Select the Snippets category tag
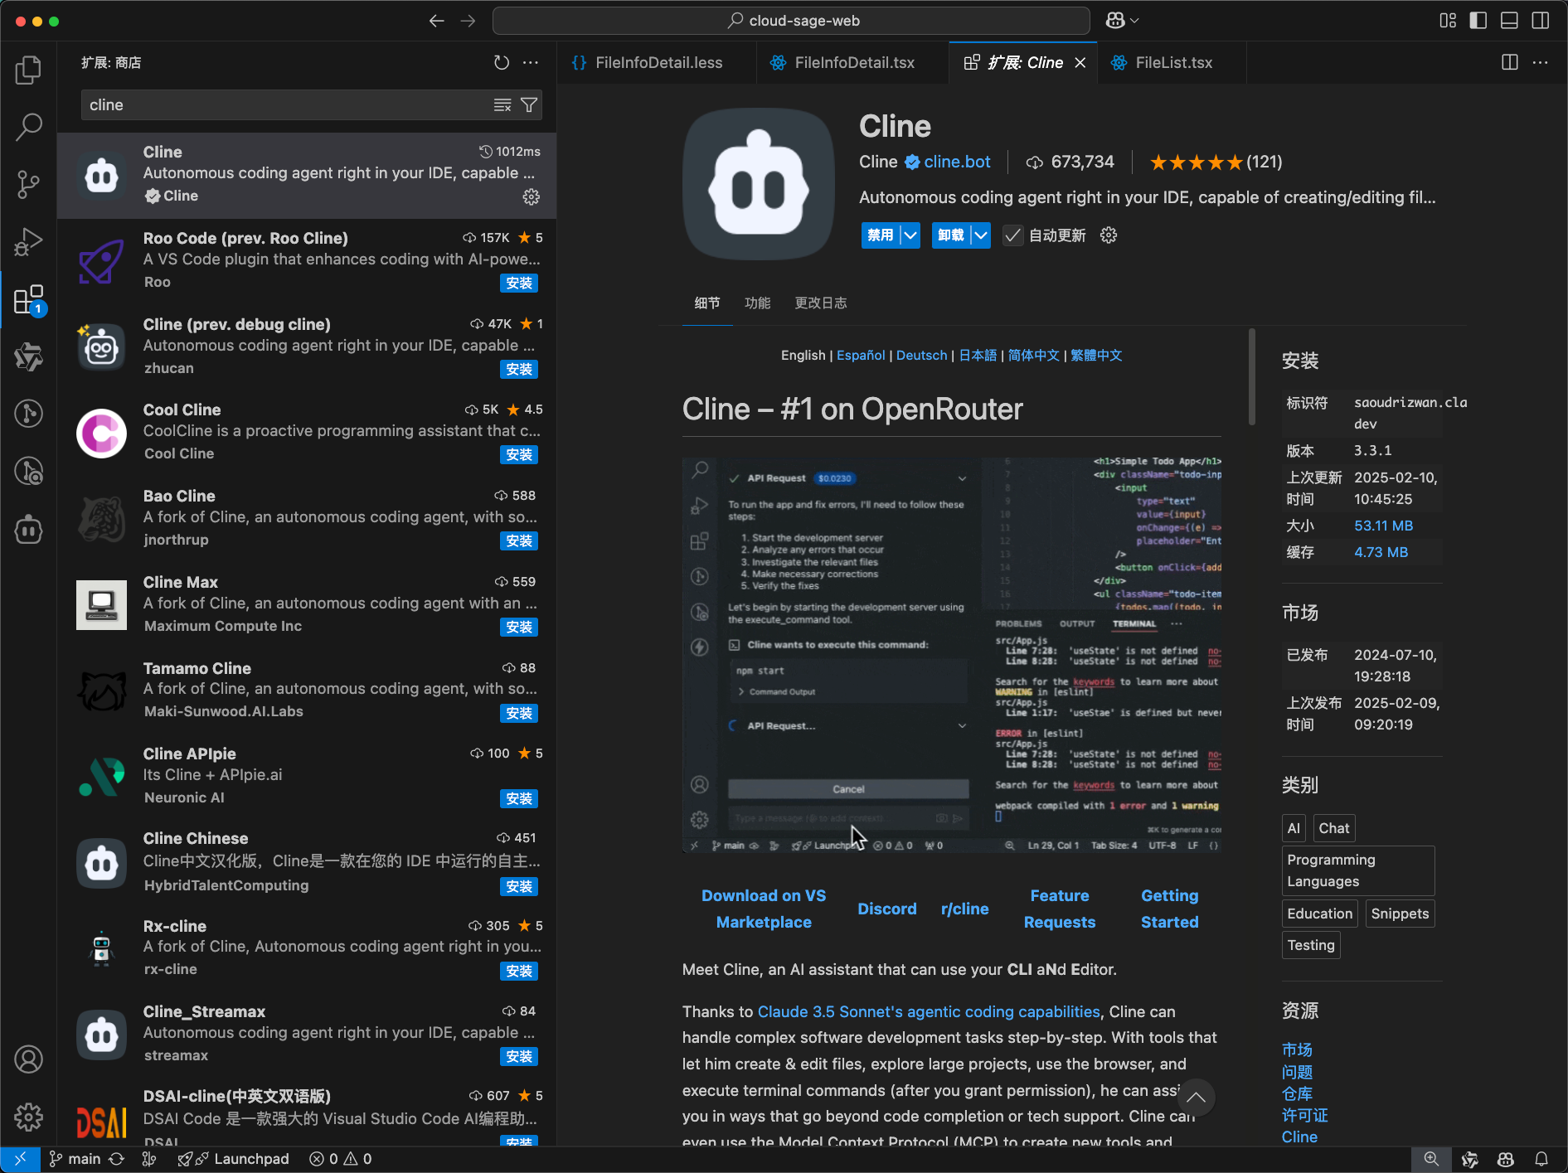This screenshot has height=1173, width=1568. 1400,914
